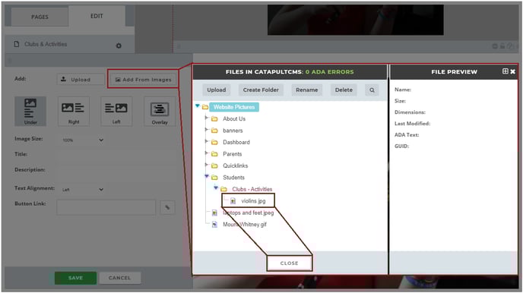Viewport: 523px width, 293px height.
Task: Expand the About Us folder
Action: pos(207,118)
